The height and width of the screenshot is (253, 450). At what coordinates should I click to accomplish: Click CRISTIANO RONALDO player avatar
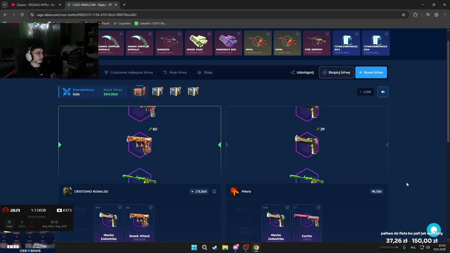coord(67,192)
